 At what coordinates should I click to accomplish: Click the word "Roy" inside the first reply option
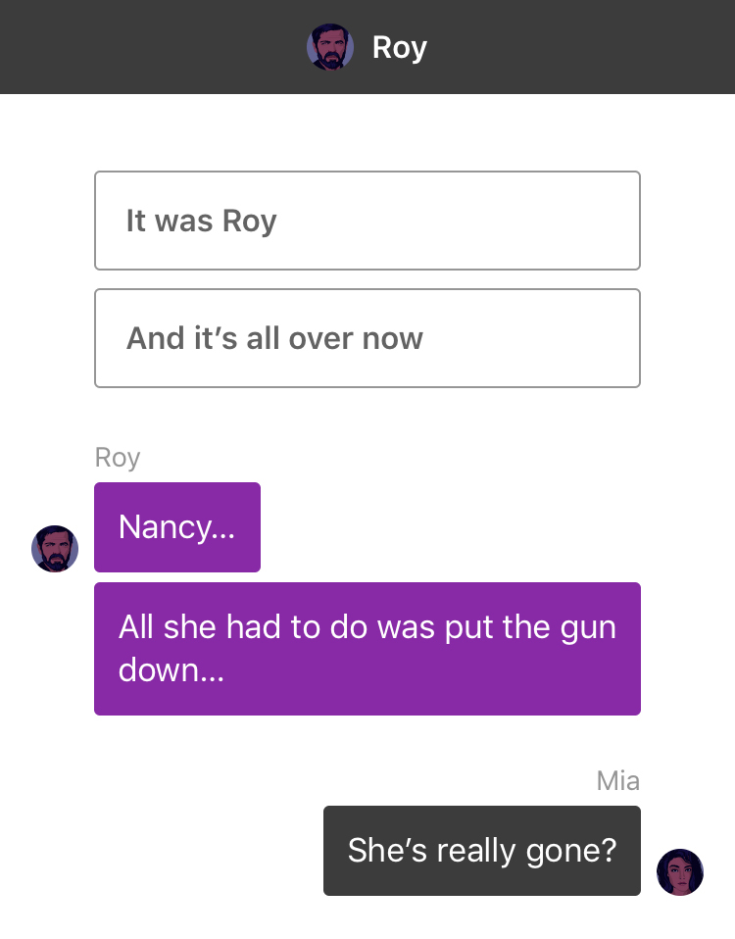250,222
